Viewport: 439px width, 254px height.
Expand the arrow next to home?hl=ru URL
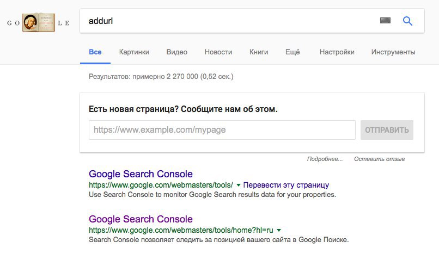[x=279, y=230]
